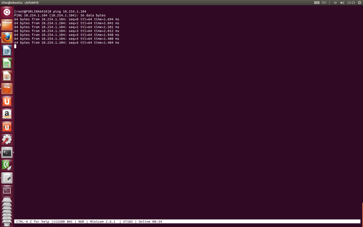
Task: Open the sound volume indicator
Action: pyautogui.click(x=342, y=2)
